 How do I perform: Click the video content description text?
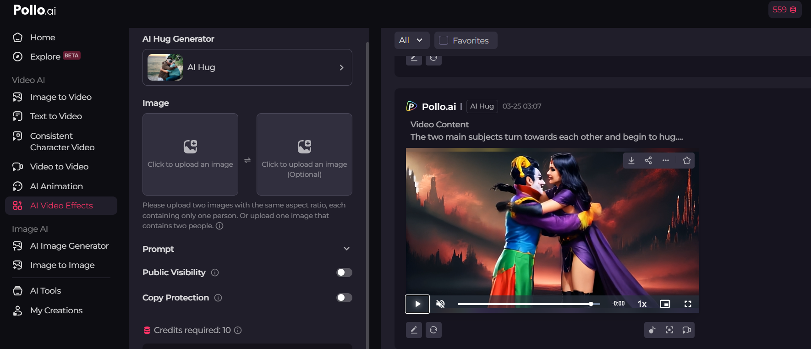point(547,137)
